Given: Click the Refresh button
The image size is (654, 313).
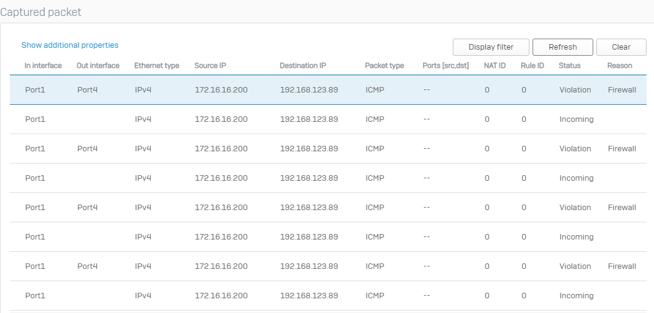Looking at the screenshot, I should pos(563,47).
